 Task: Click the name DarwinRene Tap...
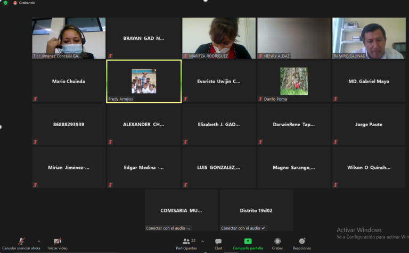pyautogui.click(x=294, y=125)
